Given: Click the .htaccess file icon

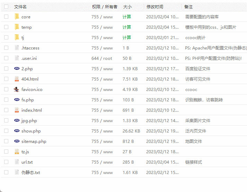Looking at the screenshot, I should (x=17, y=48).
